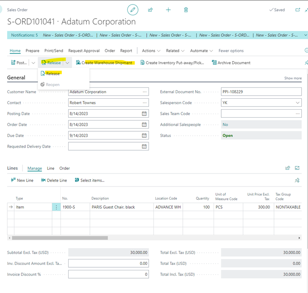Click the horizontal scrollbar thumb in Lines

[x=60, y=238]
